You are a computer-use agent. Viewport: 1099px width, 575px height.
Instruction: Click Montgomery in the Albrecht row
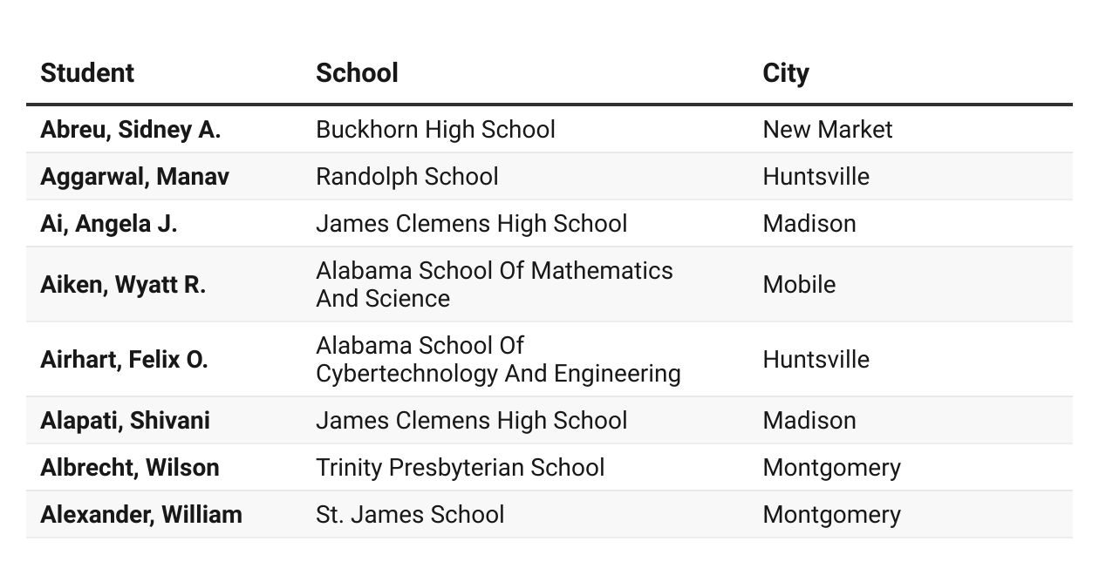831,468
